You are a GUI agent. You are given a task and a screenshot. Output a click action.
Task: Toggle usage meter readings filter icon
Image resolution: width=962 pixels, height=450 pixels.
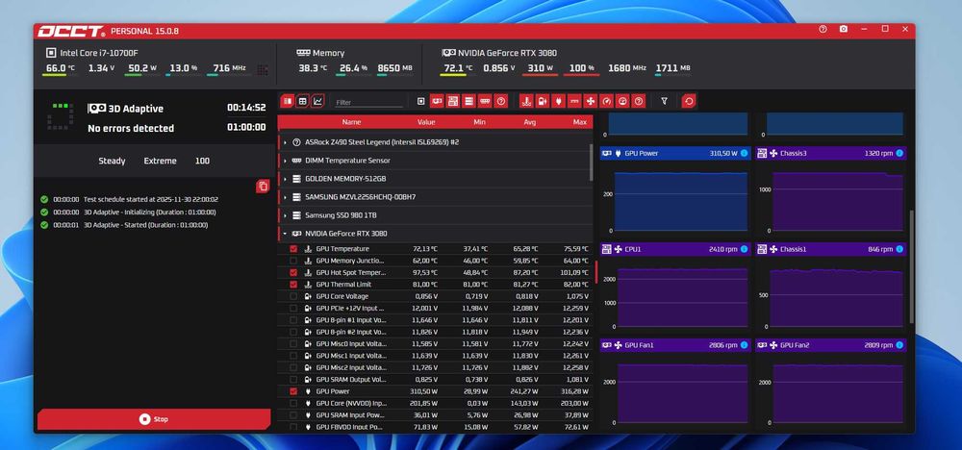point(622,101)
